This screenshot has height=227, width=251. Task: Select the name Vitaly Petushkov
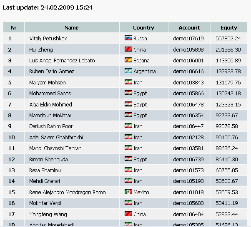pos(48,39)
